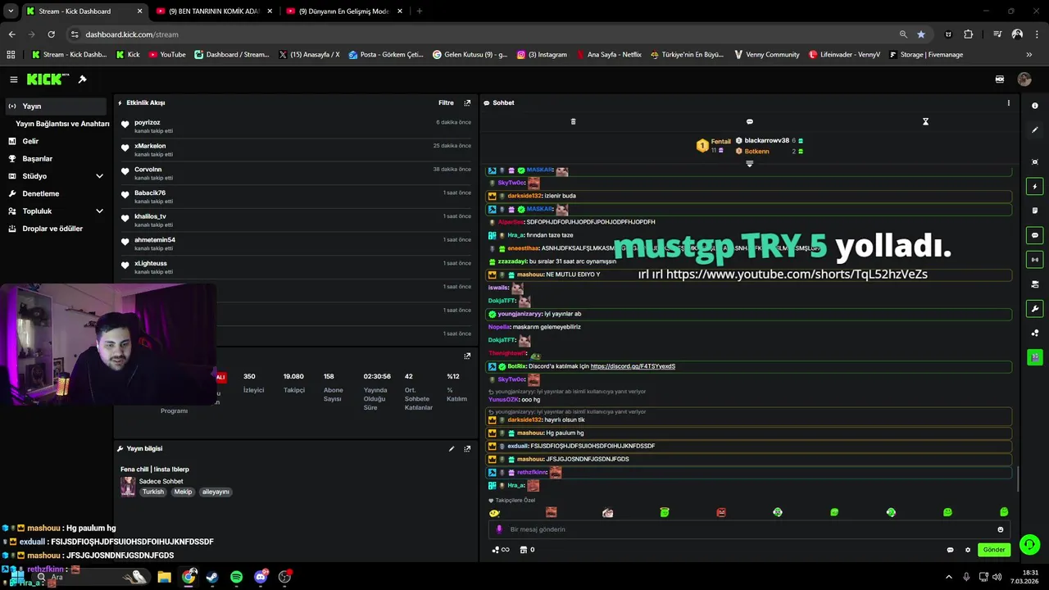Viewport: 1049px width, 590px height.
Task: Click the screen capture icon in right sidebar
Action: click(x=1035, y=162)
